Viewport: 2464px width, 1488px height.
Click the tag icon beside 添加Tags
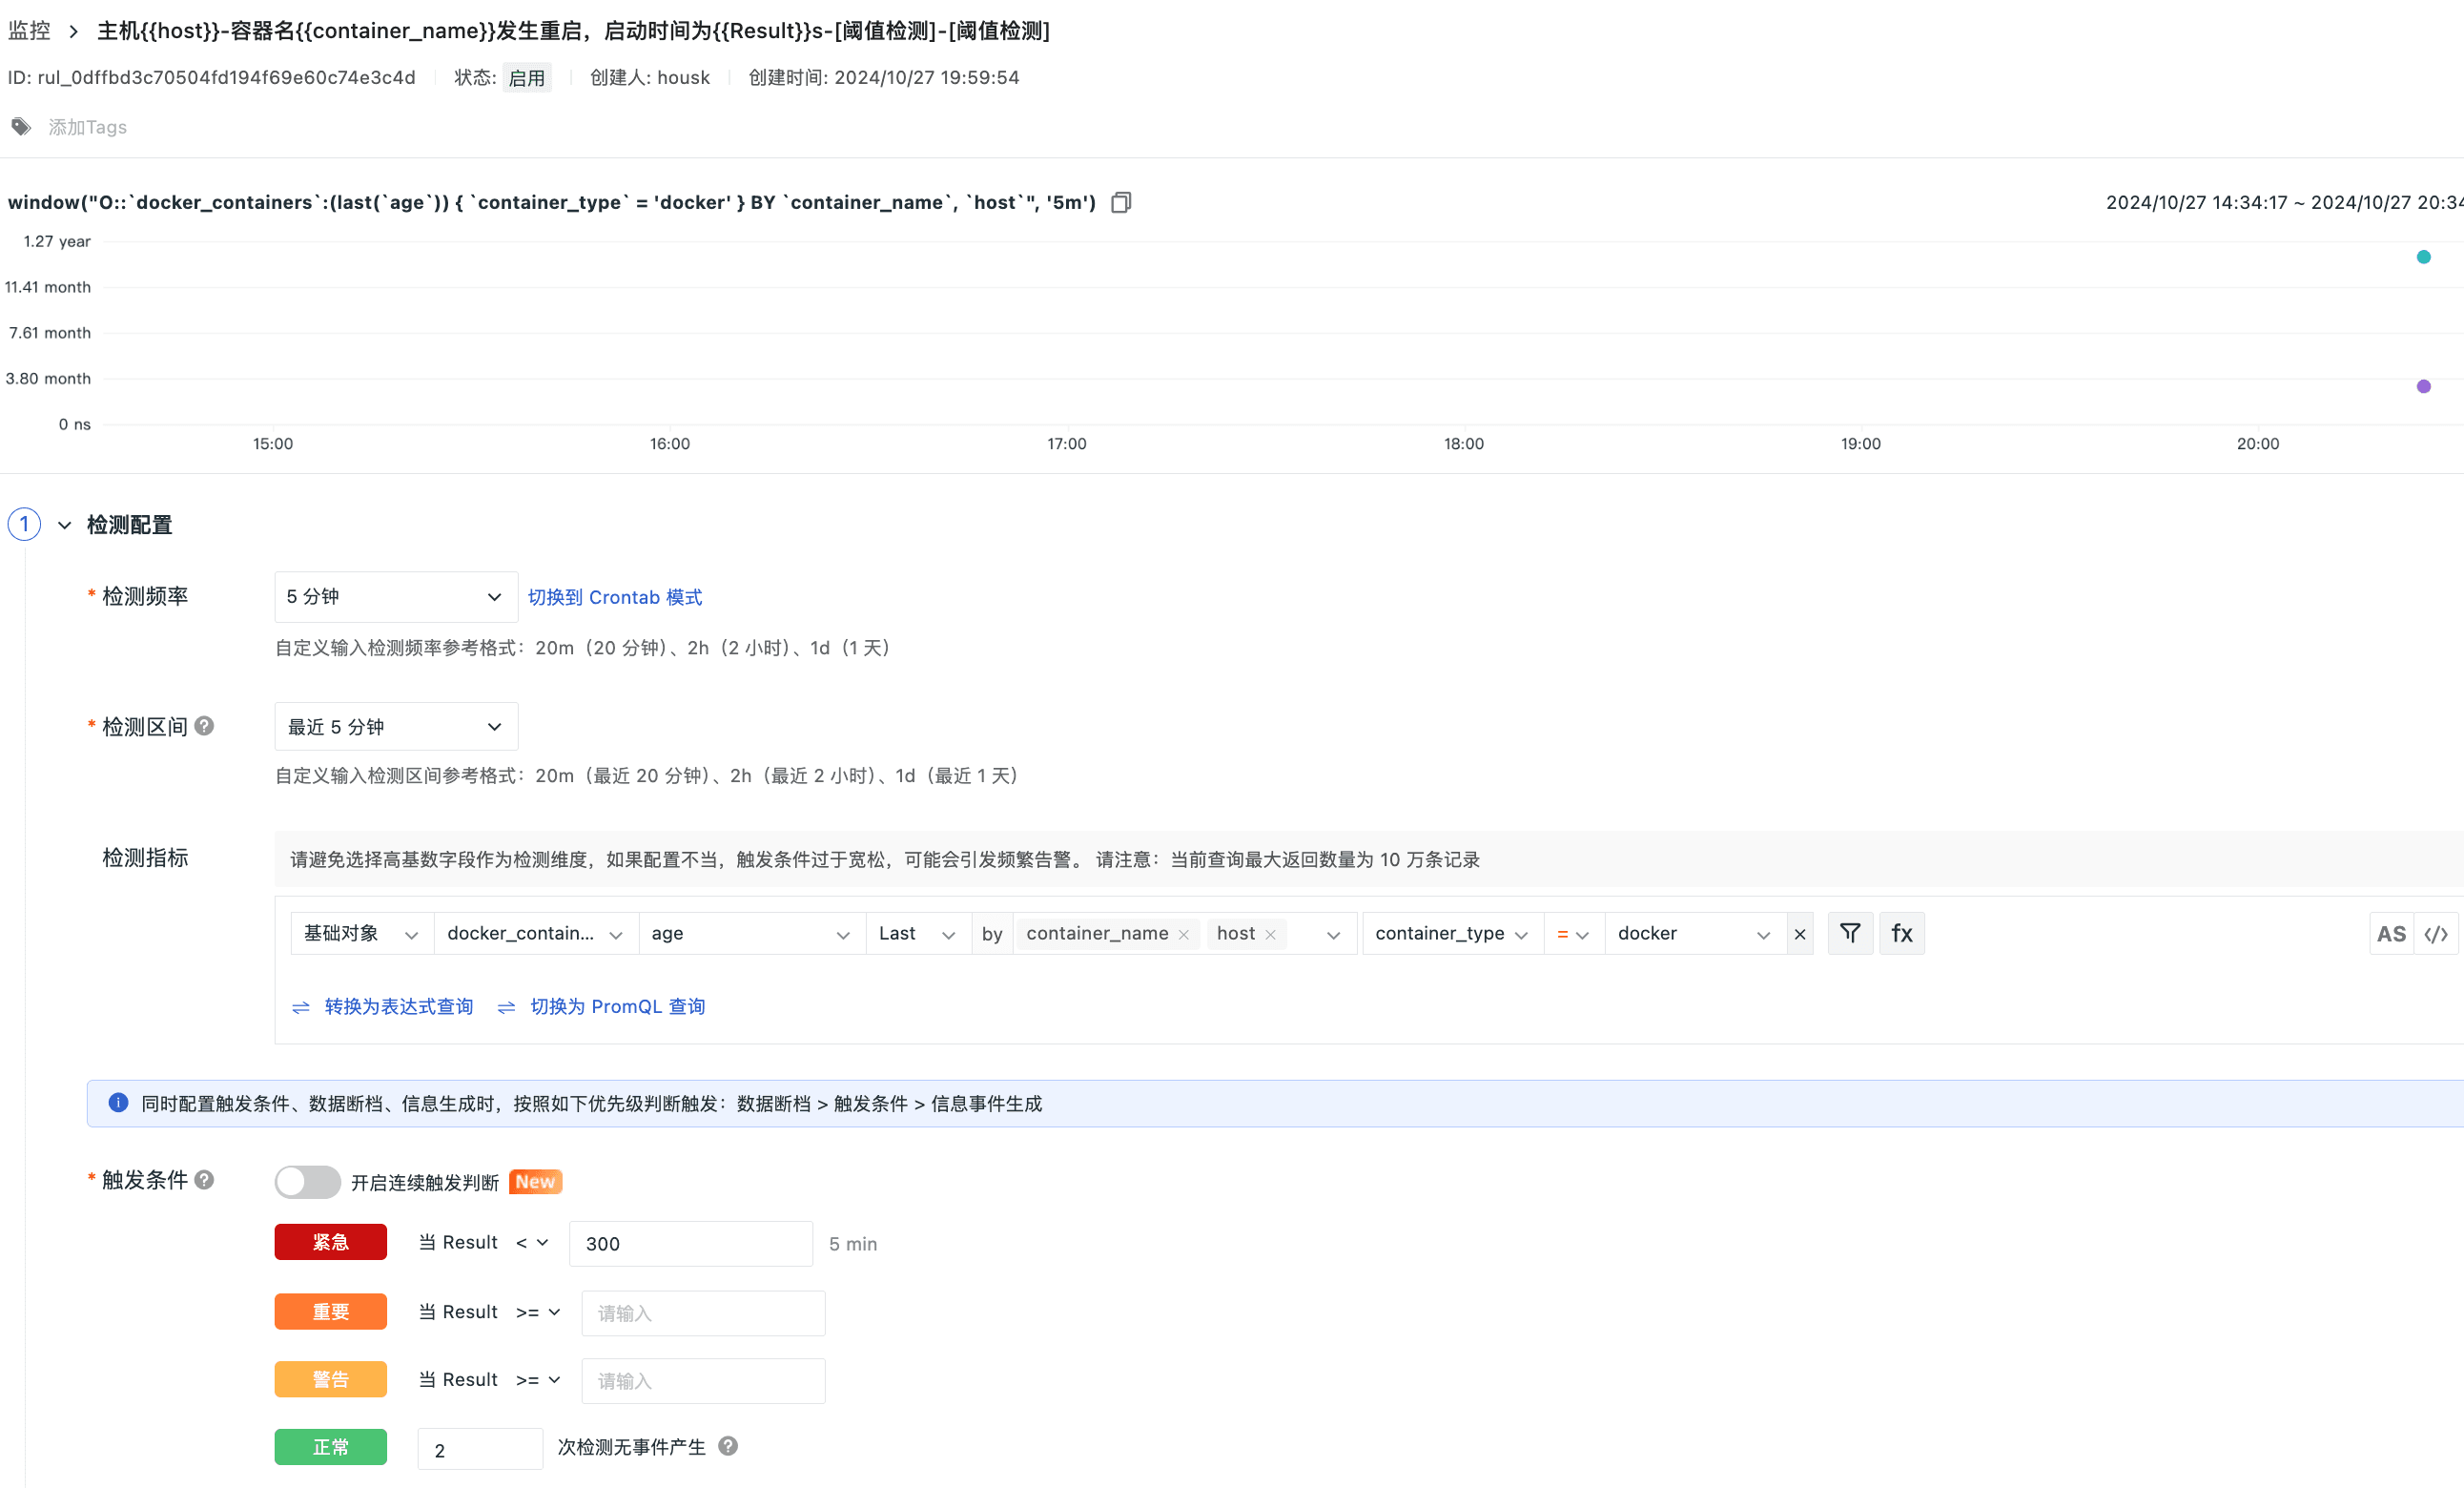coord(21,127)
